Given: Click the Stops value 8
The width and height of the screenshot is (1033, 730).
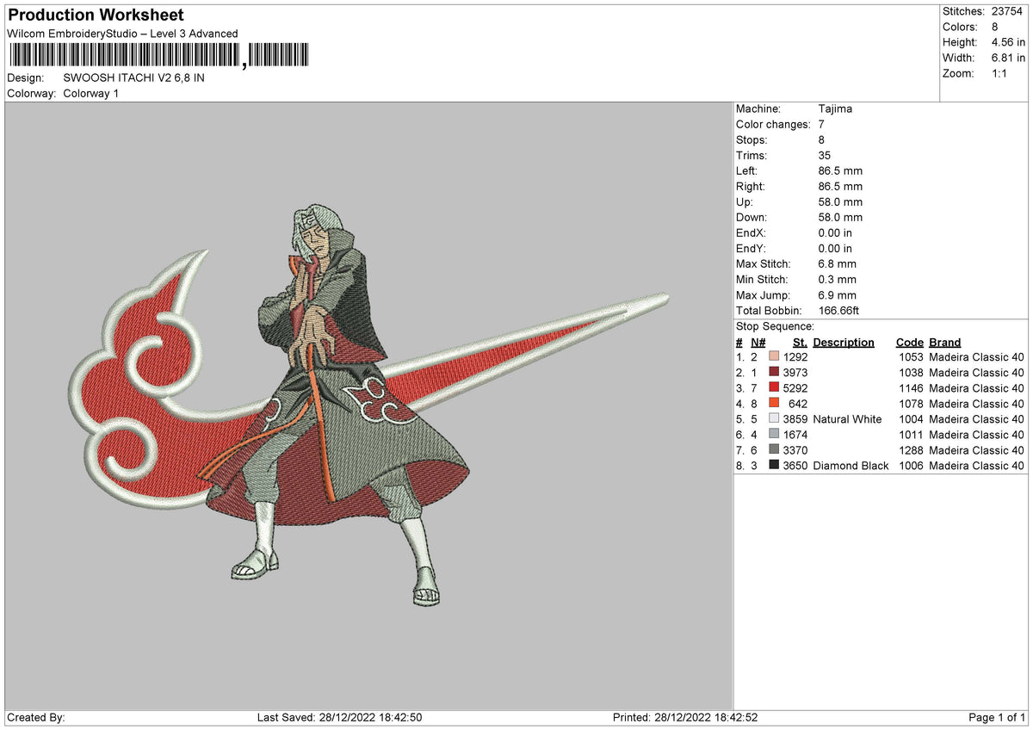Looking at the screenshot, I should click(x=821, y=140).
